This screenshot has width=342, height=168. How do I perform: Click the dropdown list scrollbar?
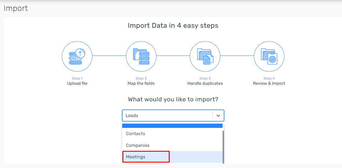coord(223,147)
